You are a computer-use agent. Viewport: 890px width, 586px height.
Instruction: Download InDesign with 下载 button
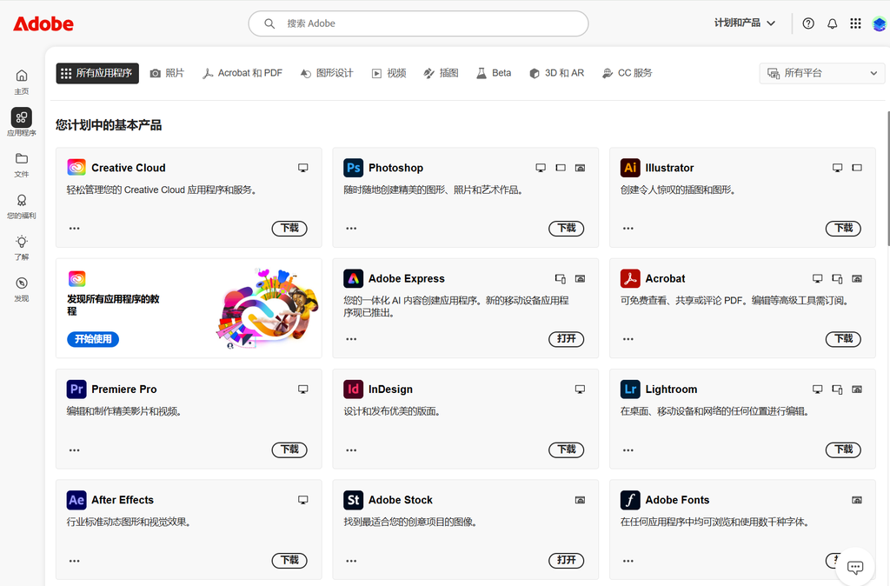click(567, 449)
